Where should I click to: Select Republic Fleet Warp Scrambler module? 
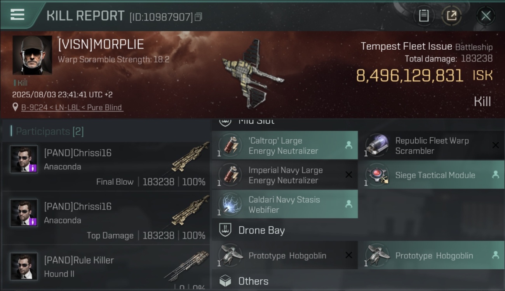click(432, 145)
